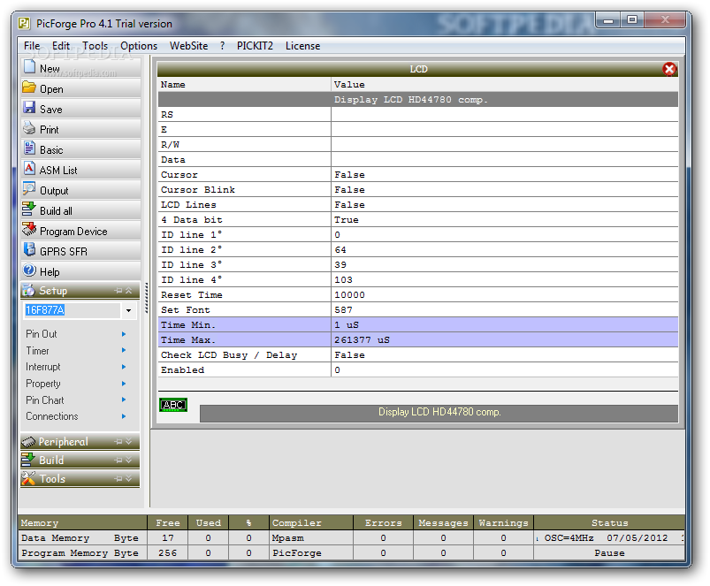The image size is (710, 586).
Task: Click the Setup panel header icon
Action: 28,290
